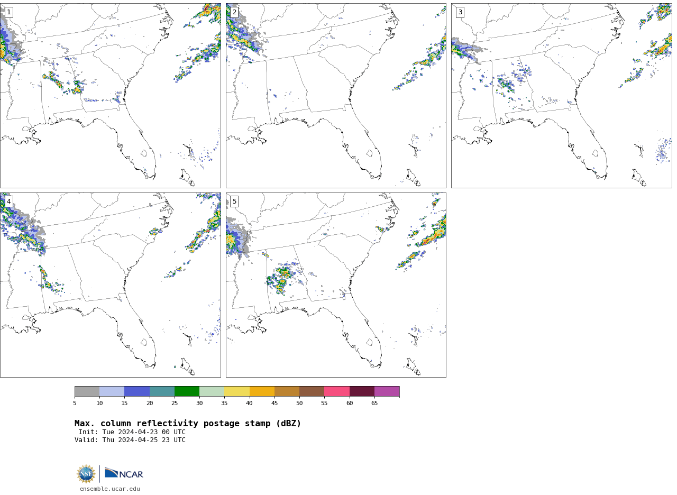Click the Valid: Thu 2024-04-25 23 UTC text

click(x=130, y=440)
